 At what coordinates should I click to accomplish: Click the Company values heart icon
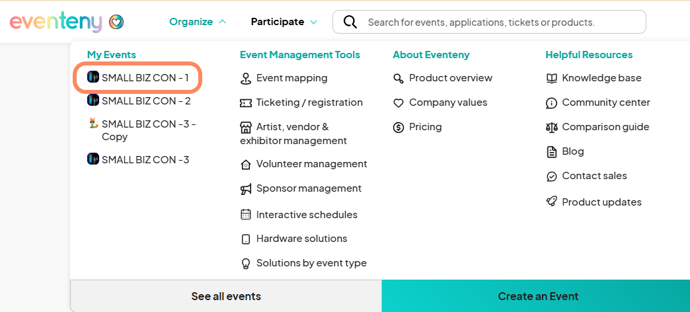click(x=399, y=103)
